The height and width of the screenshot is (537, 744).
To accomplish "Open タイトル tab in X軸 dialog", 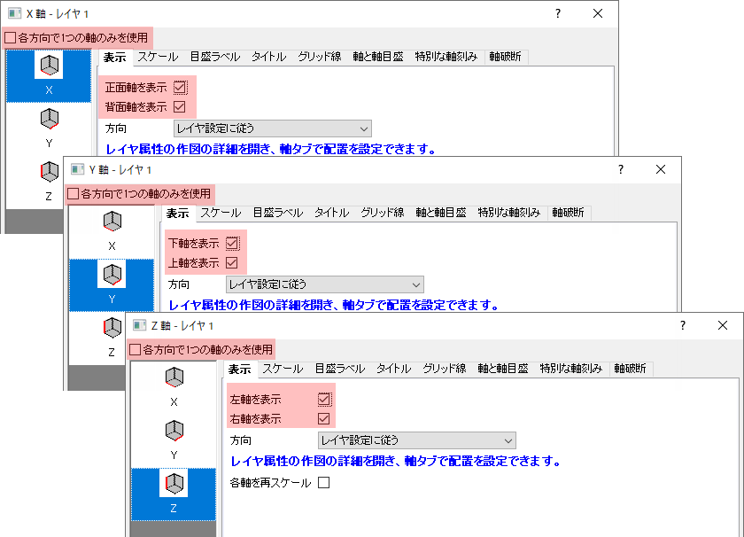I will click(x=269, y=57).
